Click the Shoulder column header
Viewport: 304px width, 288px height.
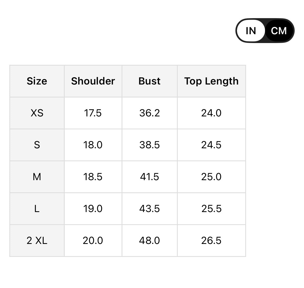click(93, 81)
